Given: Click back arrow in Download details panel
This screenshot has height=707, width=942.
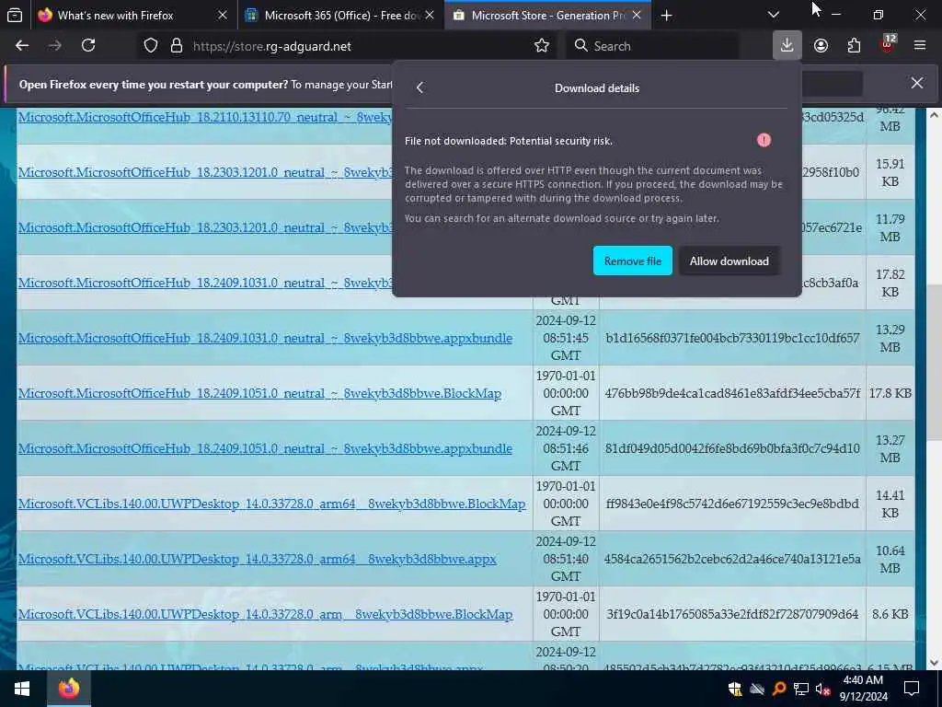Looking at the screenshot, I should pyautogui.click(x=419, y=87).
